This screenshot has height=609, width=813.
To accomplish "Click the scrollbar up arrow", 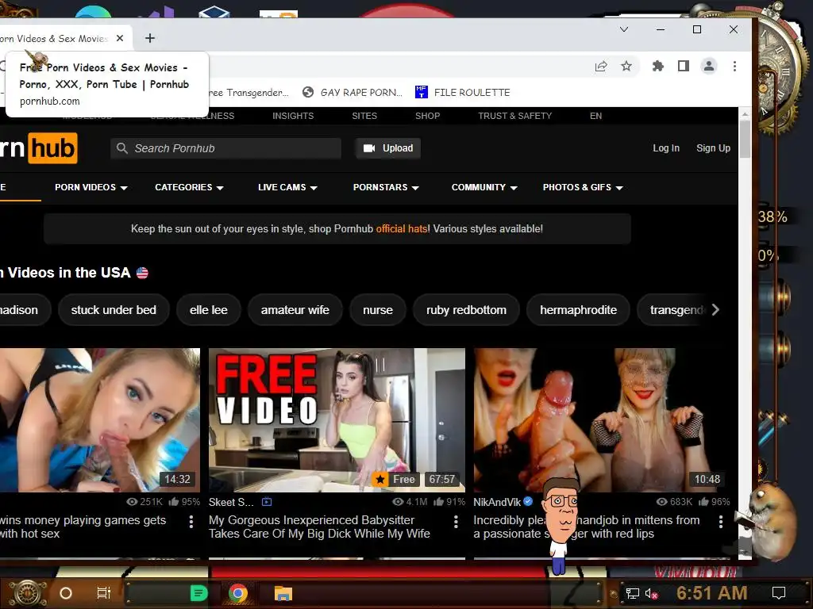I will point(745,113).
